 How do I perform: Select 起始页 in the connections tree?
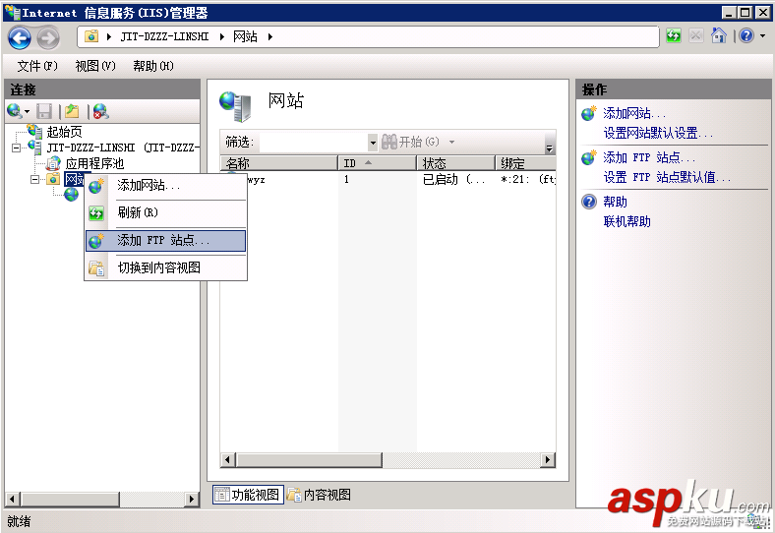pyautogui.click(x=64, y=132)
